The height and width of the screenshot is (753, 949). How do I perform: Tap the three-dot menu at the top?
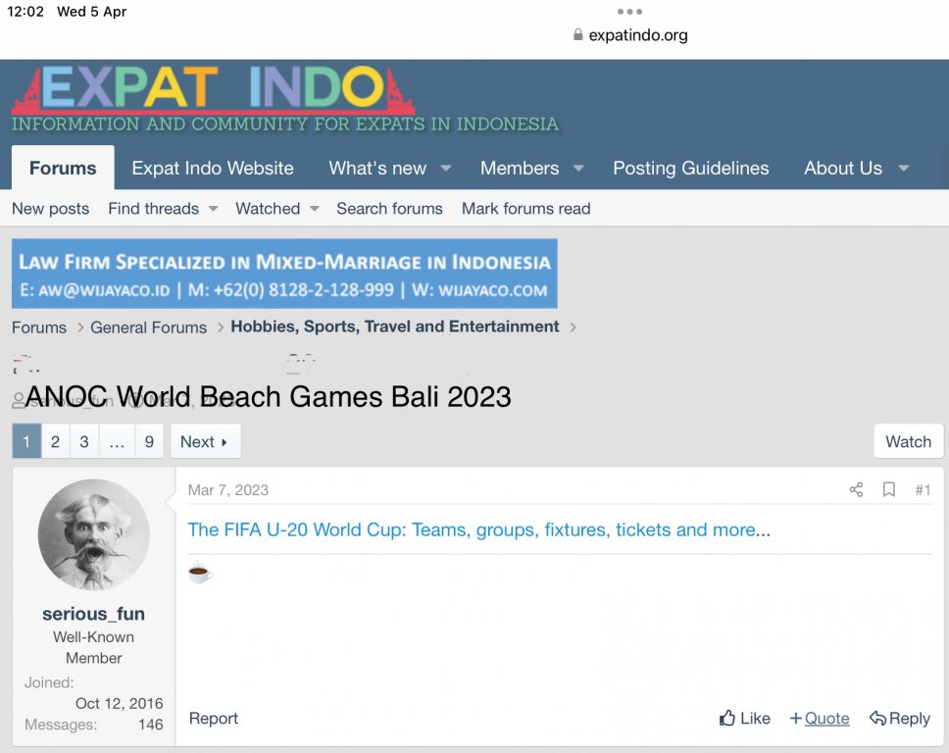(629, 12)
